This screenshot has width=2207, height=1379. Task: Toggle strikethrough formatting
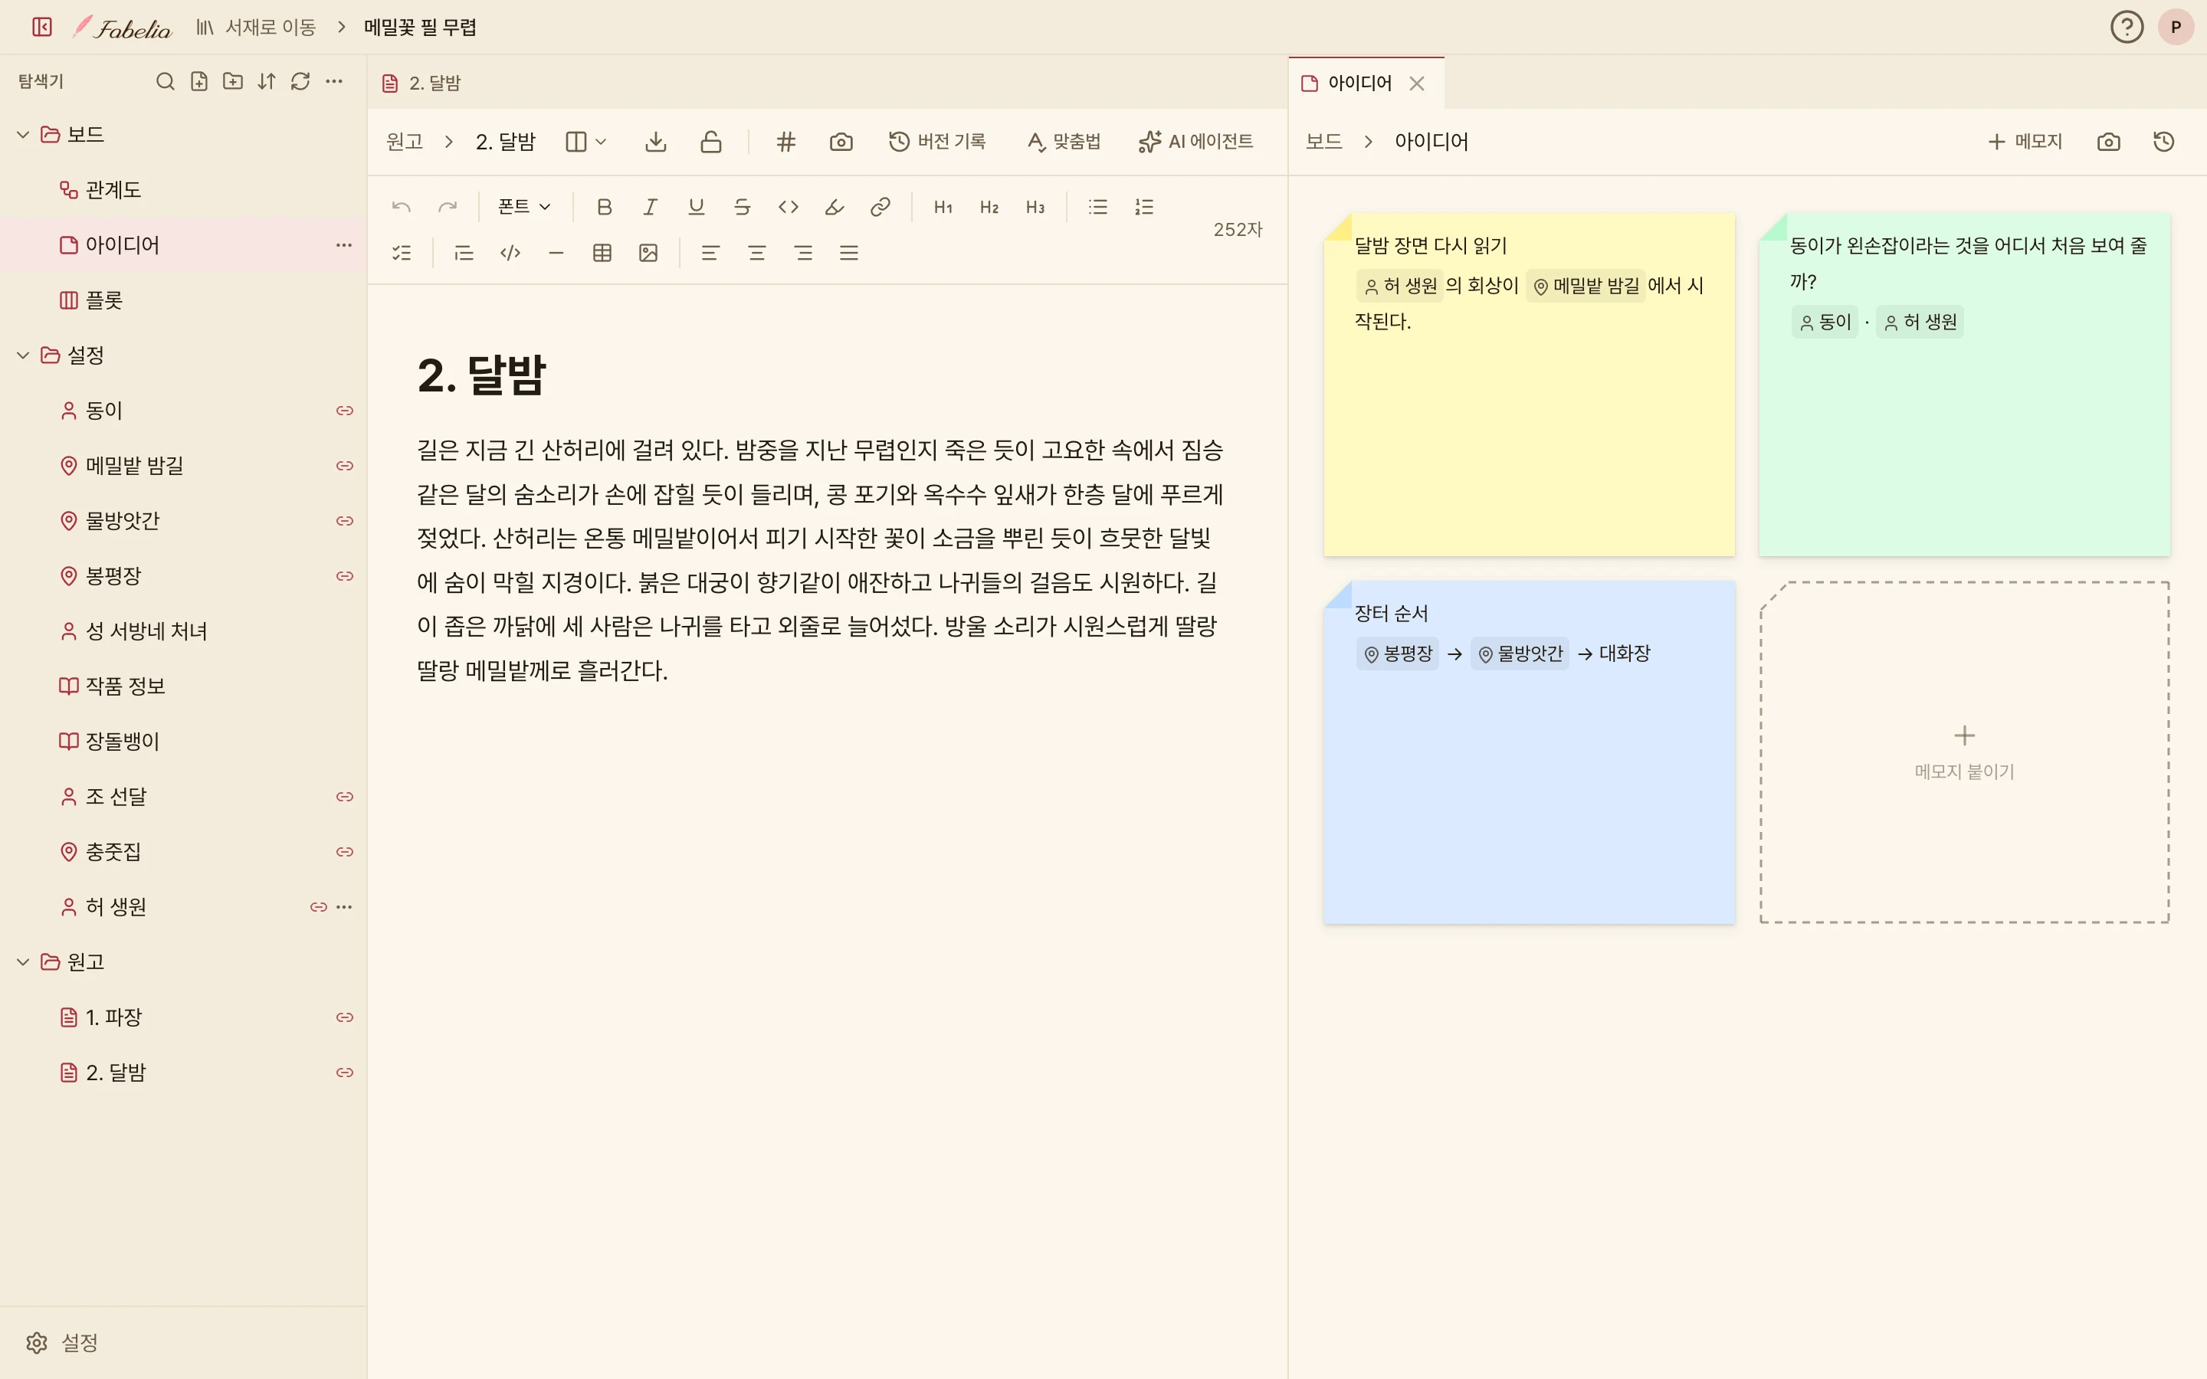coord(743,207)
